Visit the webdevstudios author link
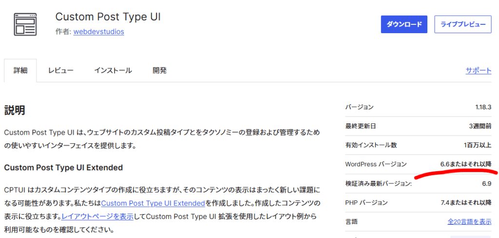499x238 pixels. pyautogui.click(x=98, y=32)
